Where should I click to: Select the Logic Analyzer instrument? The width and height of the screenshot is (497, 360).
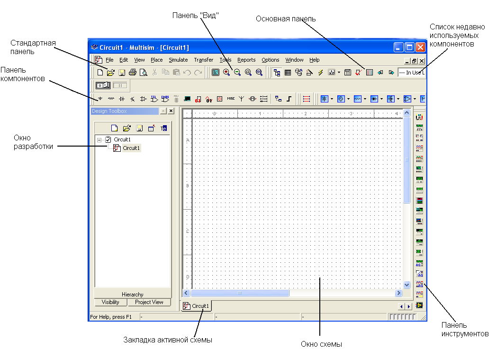(x=419, y=201)
